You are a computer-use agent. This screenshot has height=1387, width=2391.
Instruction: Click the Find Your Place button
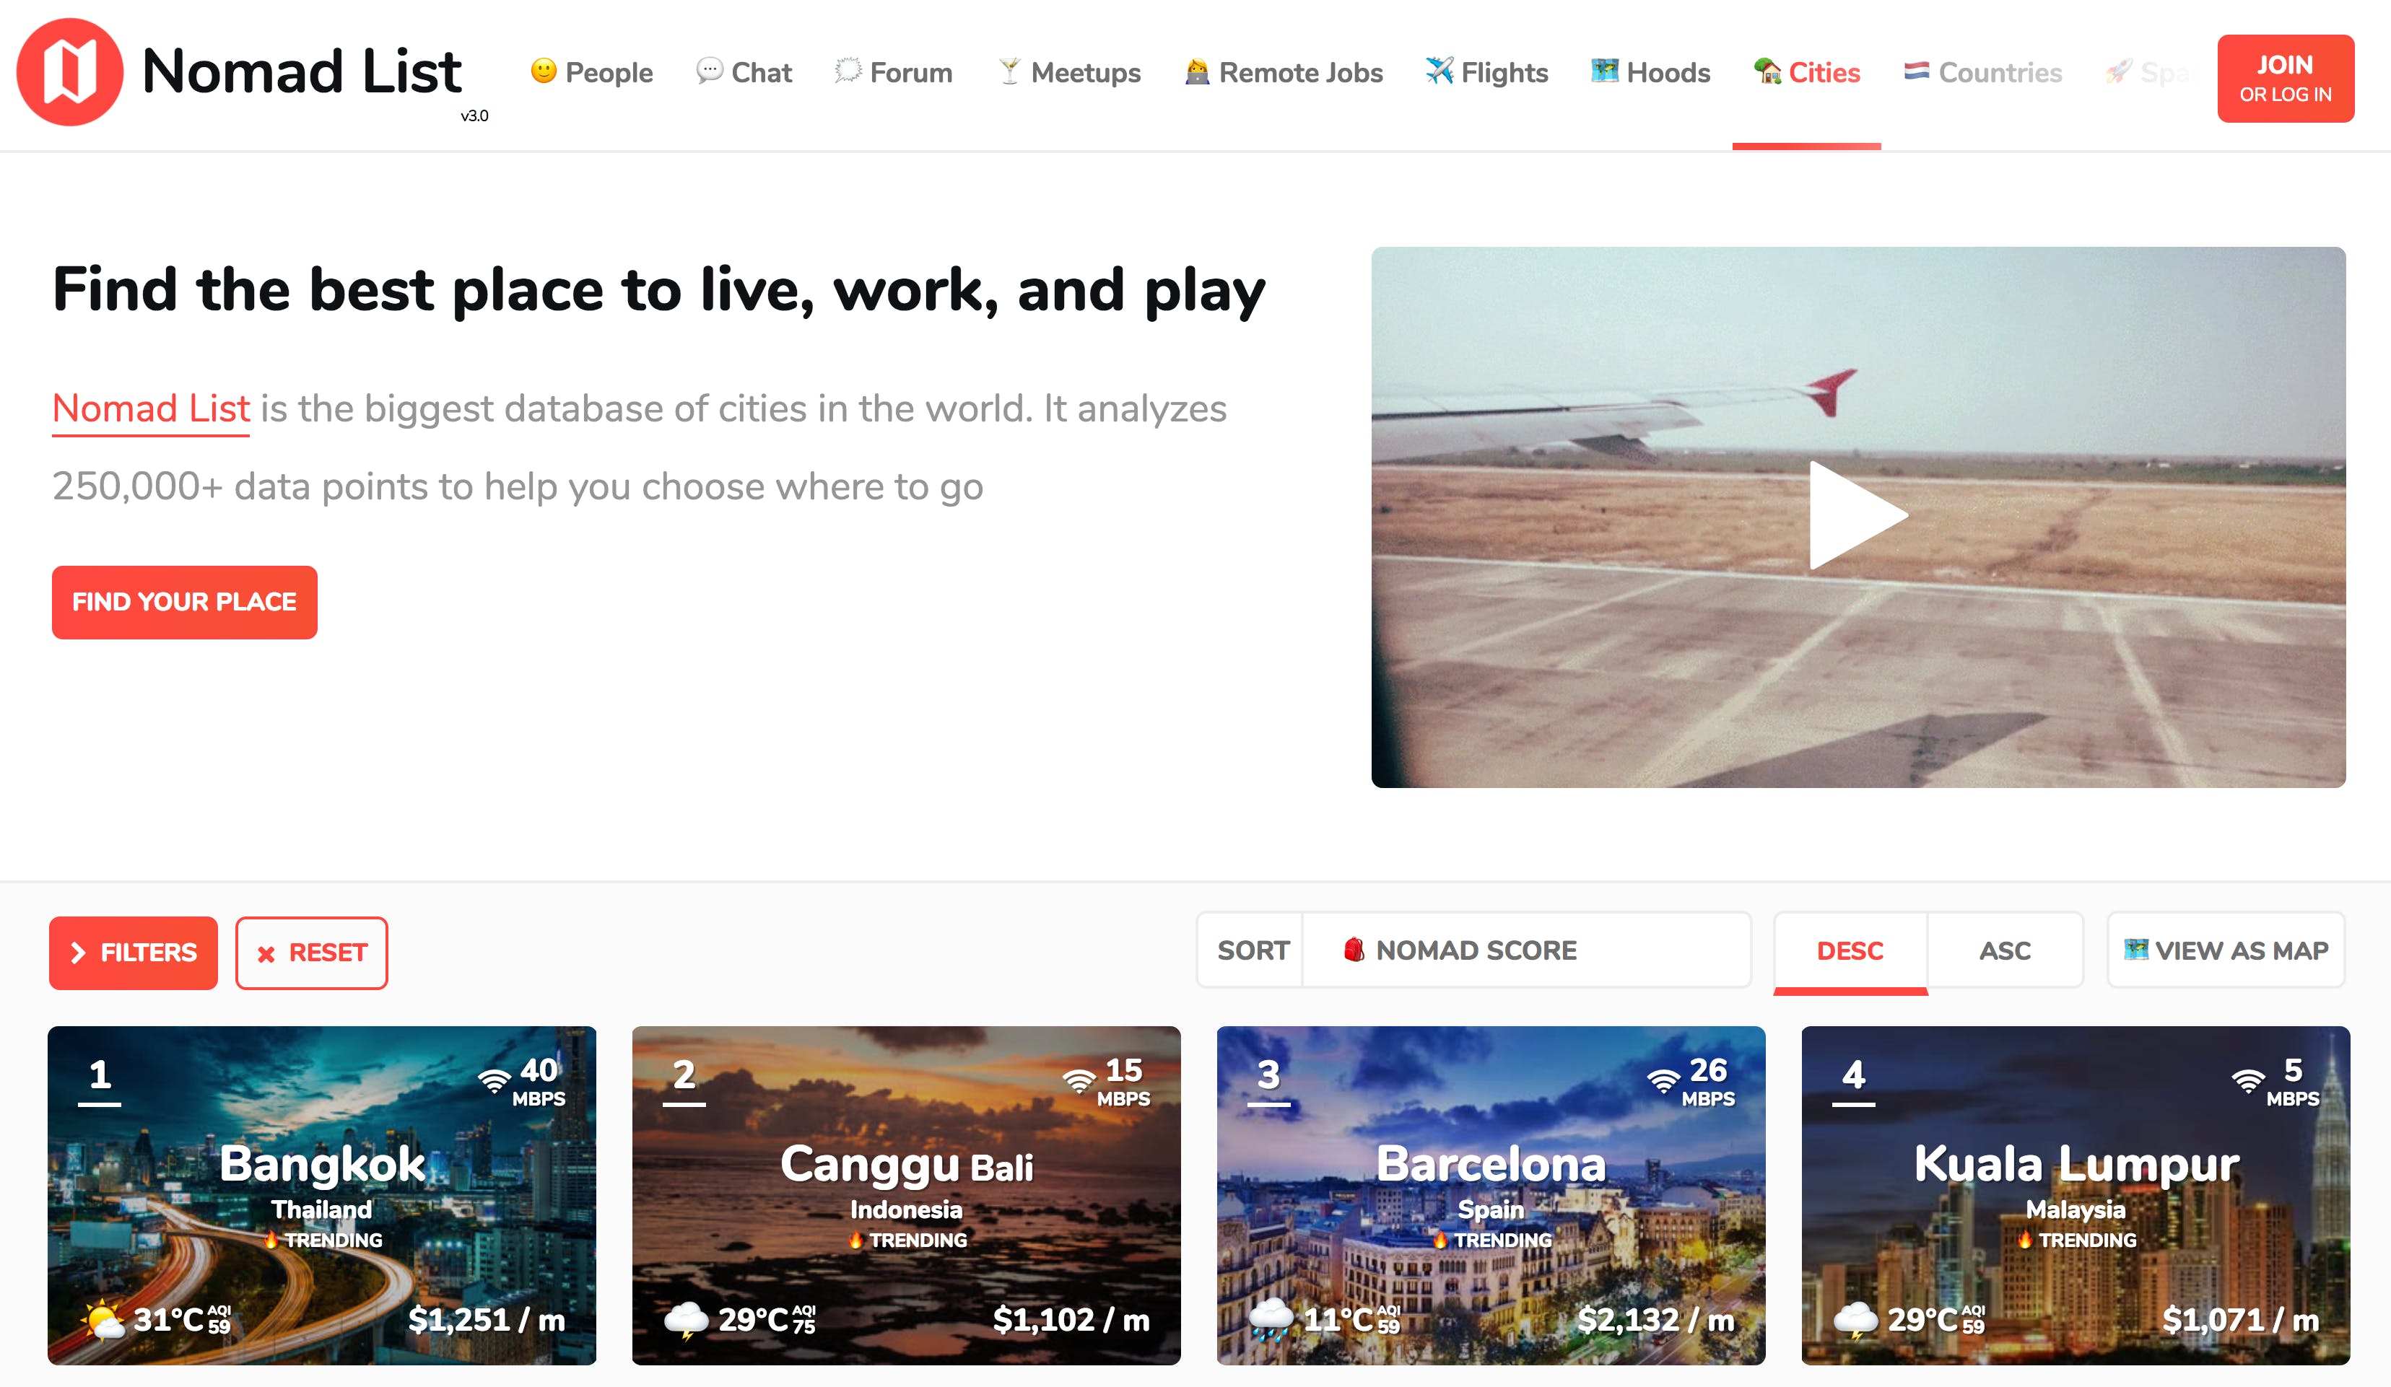[x=184, y=603]
